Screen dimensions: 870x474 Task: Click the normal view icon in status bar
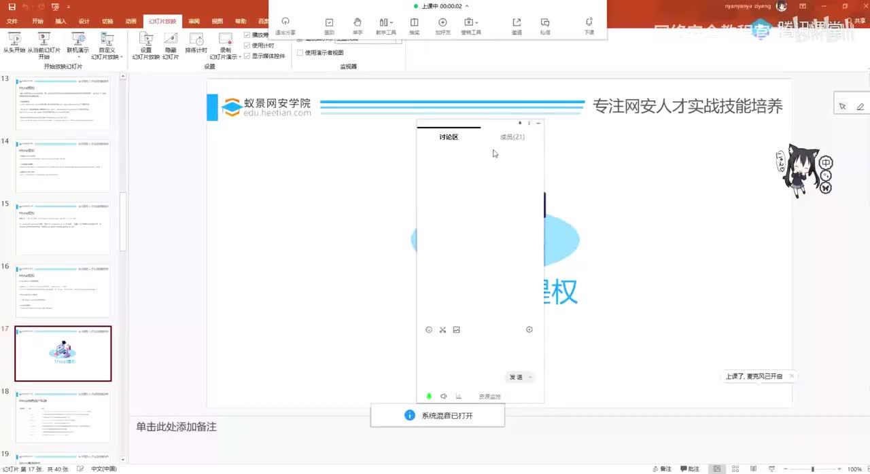pyautogui.click(x=717, y=469)
